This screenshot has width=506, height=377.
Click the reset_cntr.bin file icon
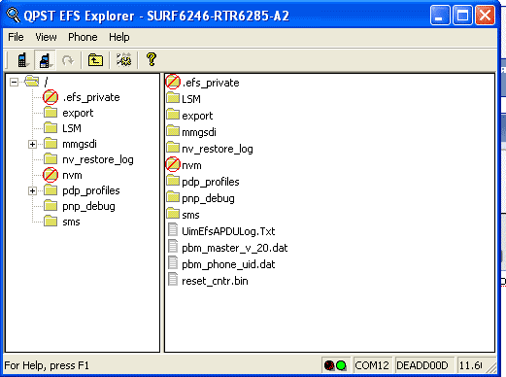pos(173,280)
